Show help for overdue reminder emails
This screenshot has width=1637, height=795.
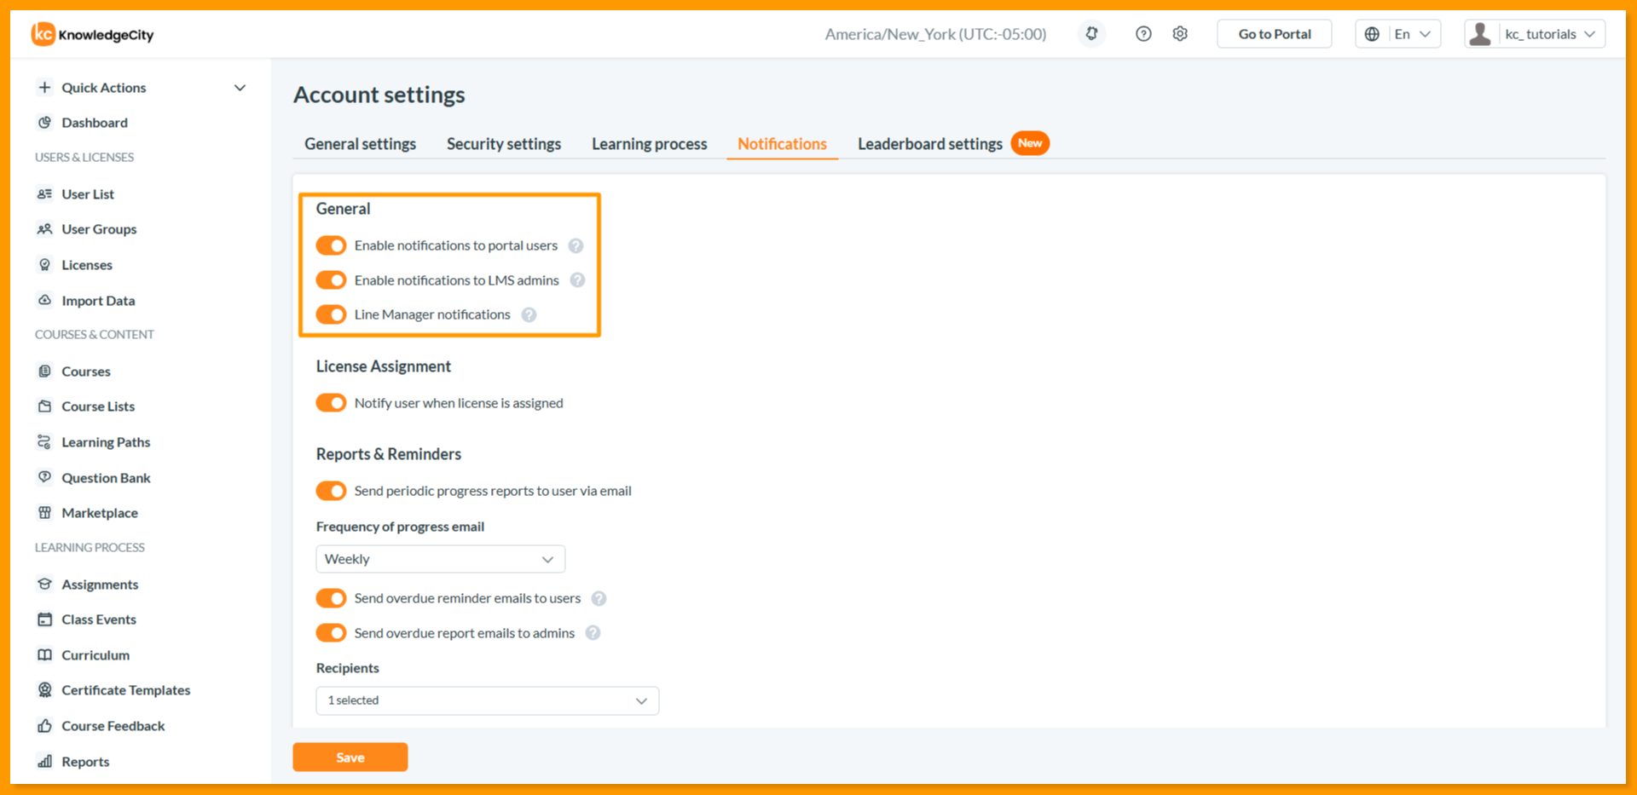pyautogui.click(x=599, y=599)
